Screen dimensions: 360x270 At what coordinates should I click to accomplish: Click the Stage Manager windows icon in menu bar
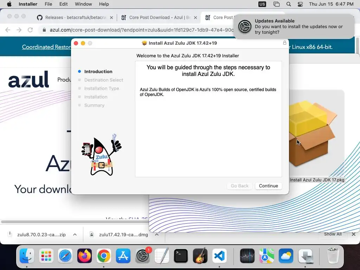point(276,4)
